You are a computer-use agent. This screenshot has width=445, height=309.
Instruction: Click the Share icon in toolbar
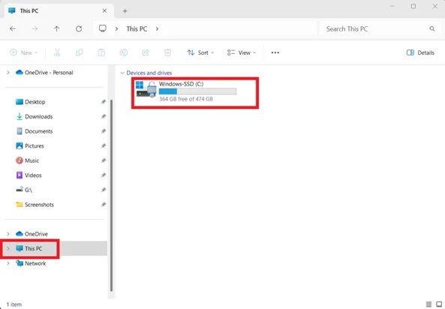coord(146,52)
